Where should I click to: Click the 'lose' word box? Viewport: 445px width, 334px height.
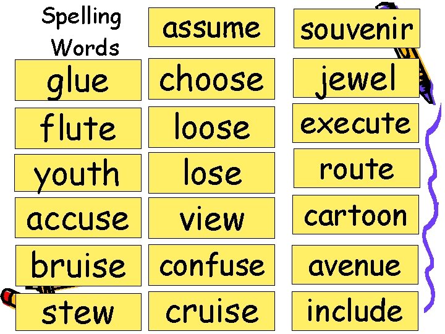212,173
